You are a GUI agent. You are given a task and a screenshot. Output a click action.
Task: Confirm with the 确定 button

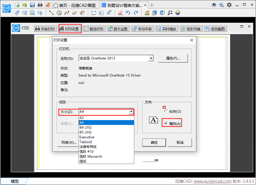[154, 143]
